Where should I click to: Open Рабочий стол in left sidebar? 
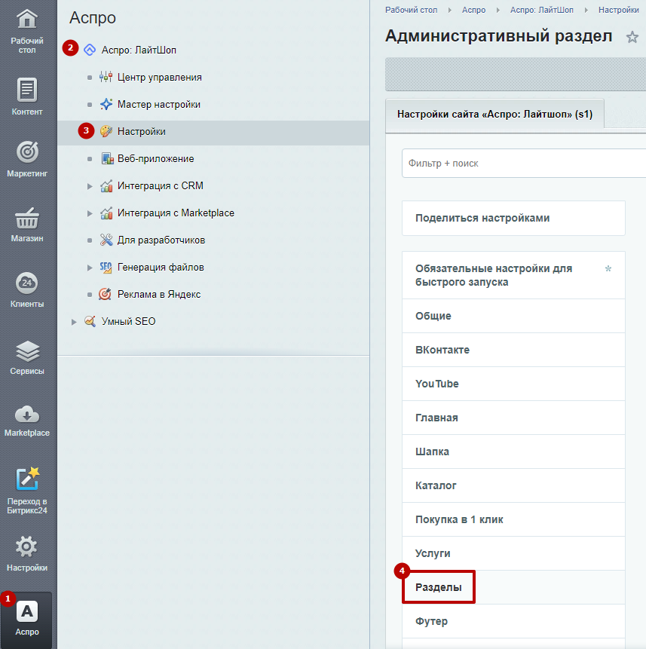click(x=27, y=32)
